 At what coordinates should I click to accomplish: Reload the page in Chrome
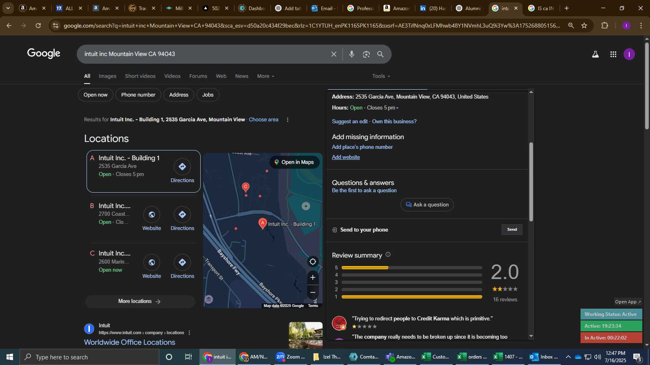coord(38,26)
